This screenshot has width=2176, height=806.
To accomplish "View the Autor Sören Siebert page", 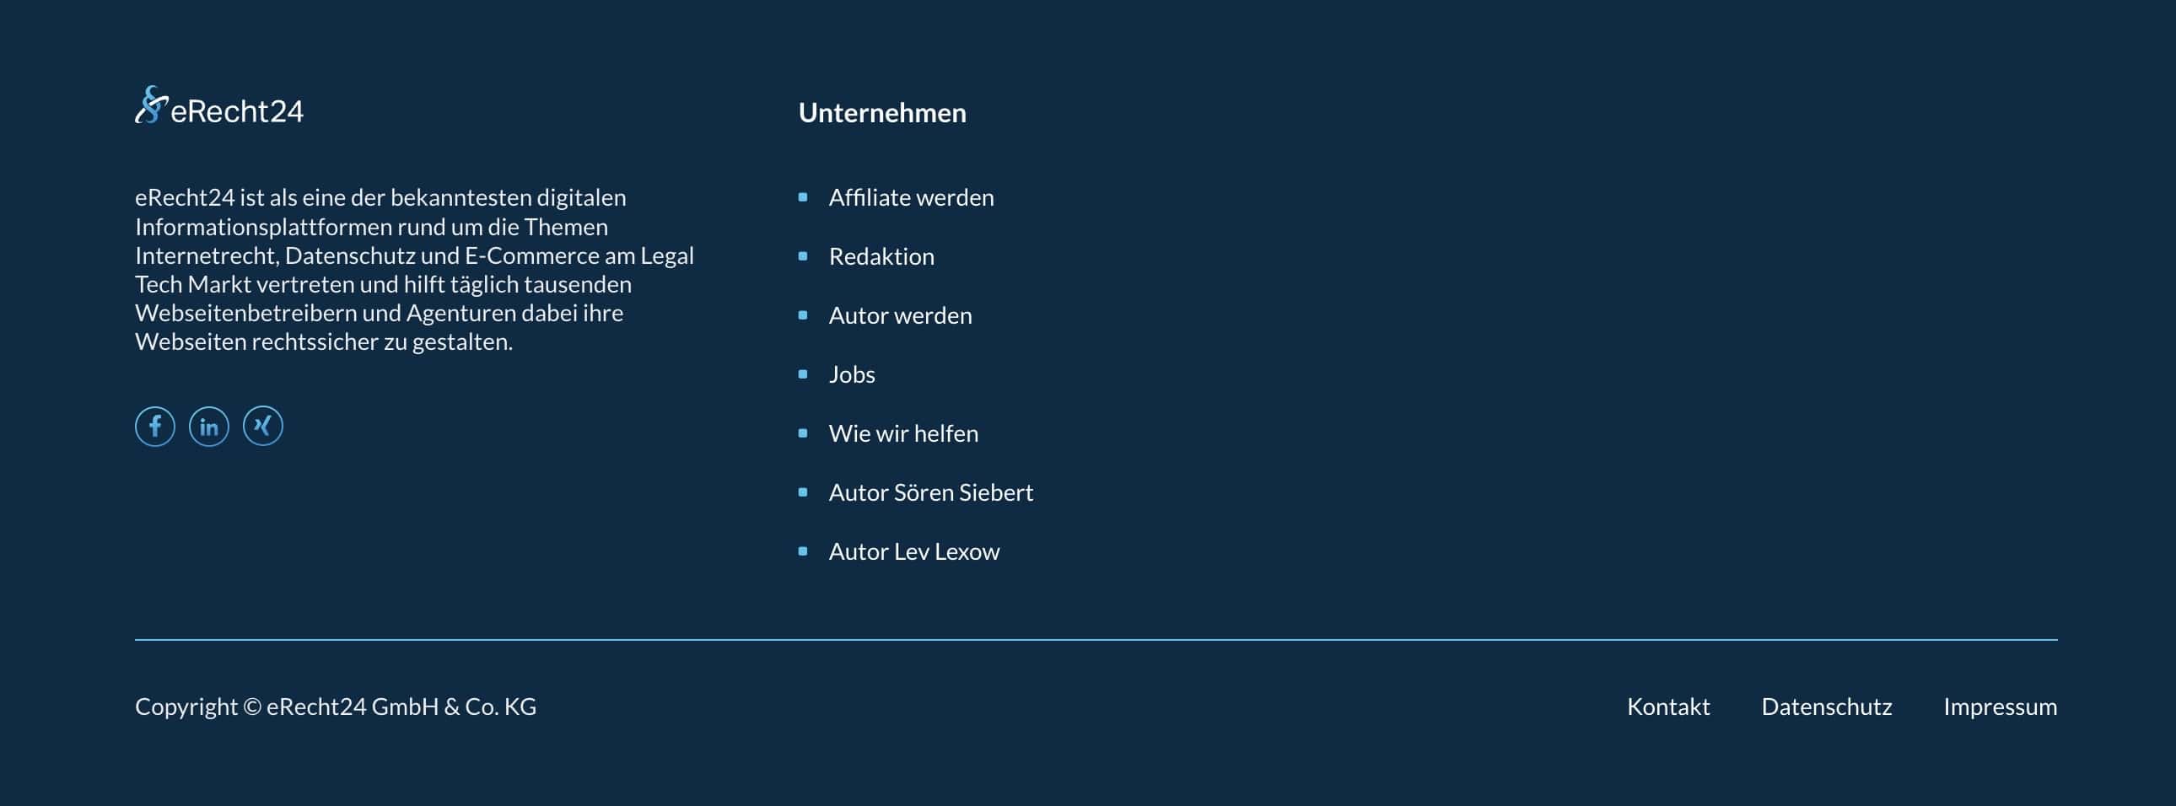I will [930, 493].
